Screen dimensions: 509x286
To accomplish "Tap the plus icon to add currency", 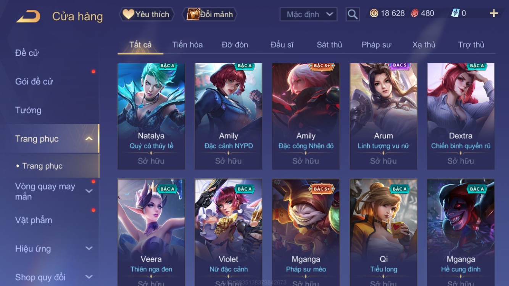I will [x=494, y=14].
